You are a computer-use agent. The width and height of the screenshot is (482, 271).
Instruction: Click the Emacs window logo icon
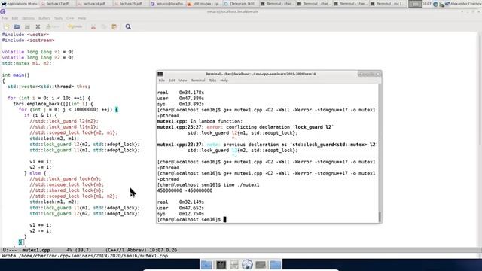(x=3, y=12)
